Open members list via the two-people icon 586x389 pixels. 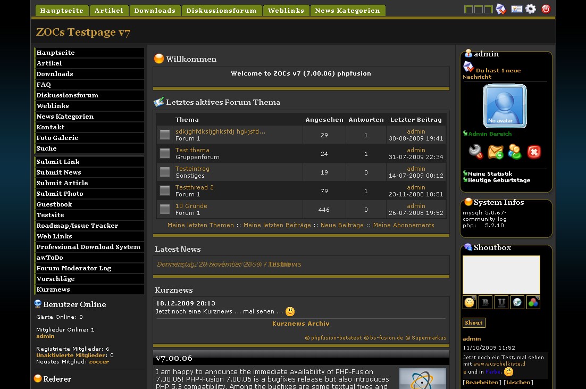pyautogui.click(x=515, y=152)
